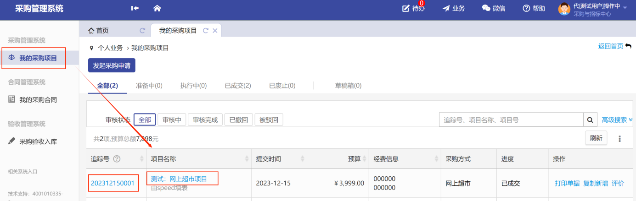Close the 我的采购项目 tab
Image resolution: width=636 pixels, height=201 pixels.
[x=215, y=31]
